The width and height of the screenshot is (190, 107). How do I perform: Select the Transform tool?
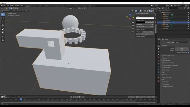[3, 32]
